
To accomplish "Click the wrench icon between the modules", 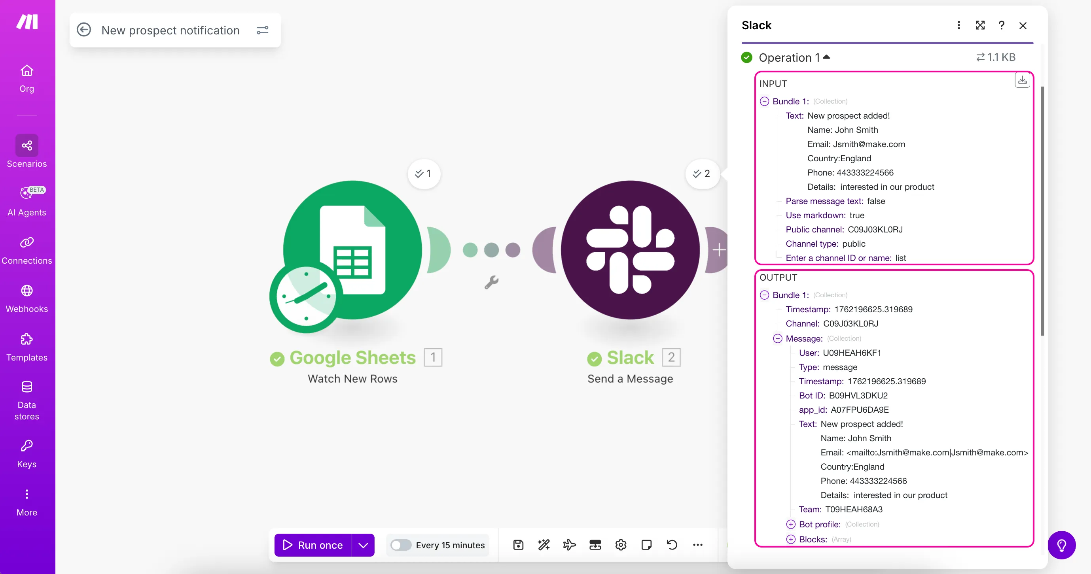I will [x=491, y=282].
